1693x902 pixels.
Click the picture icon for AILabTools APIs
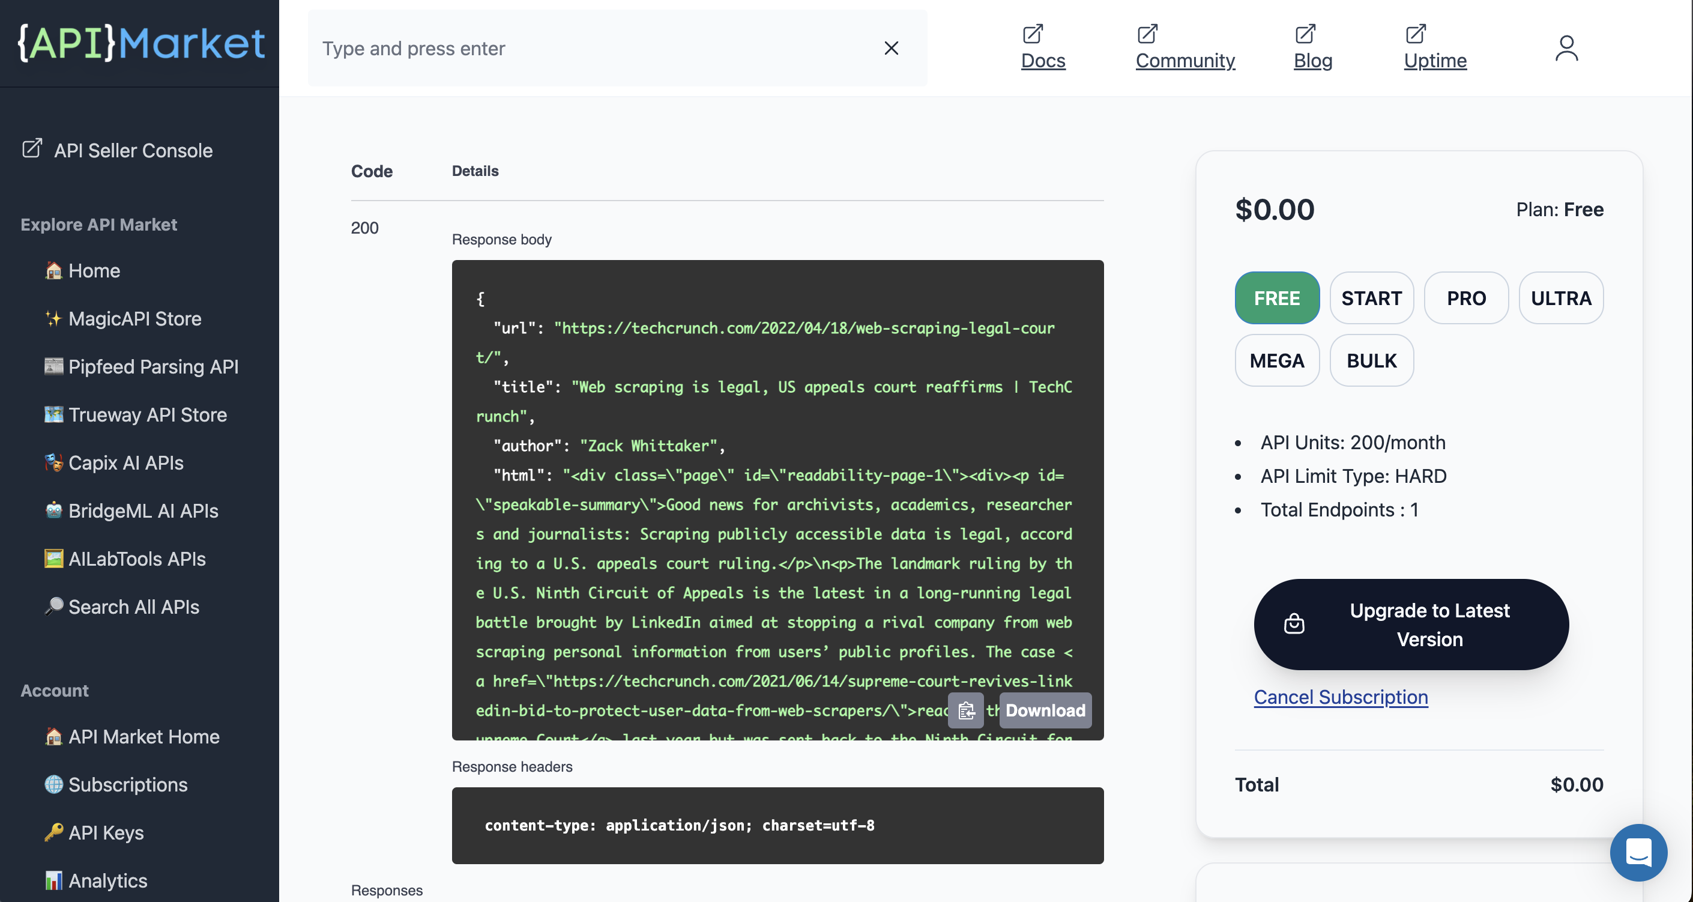coord(54,558)
